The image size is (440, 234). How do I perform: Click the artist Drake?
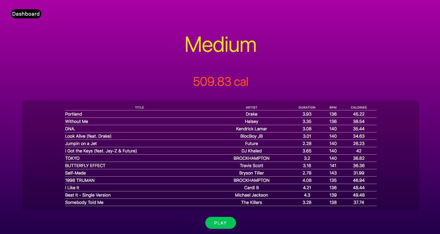pyautogui.click(x=252, y=114)
